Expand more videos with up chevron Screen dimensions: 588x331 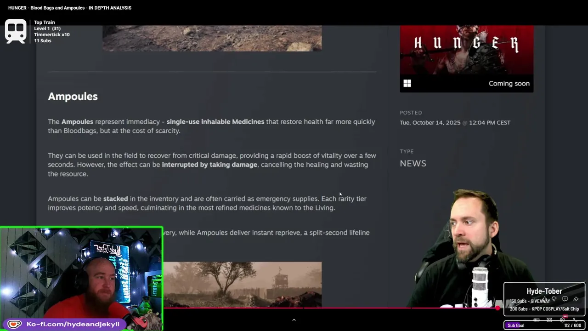tap(294, 320)
